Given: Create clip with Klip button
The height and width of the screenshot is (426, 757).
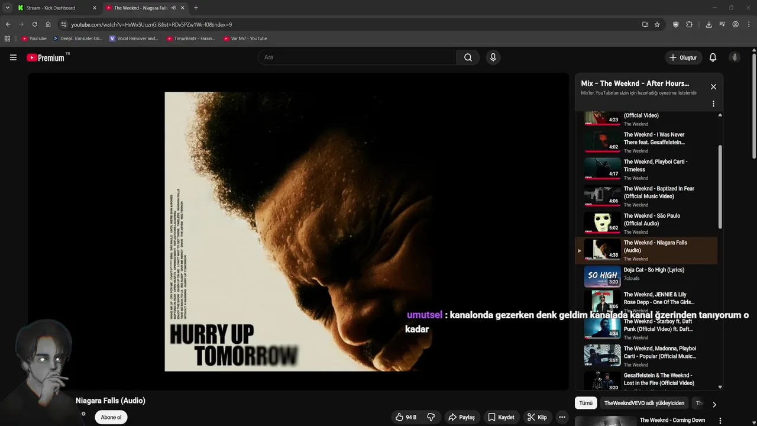Looking at the screenshot, I should 537,417.
